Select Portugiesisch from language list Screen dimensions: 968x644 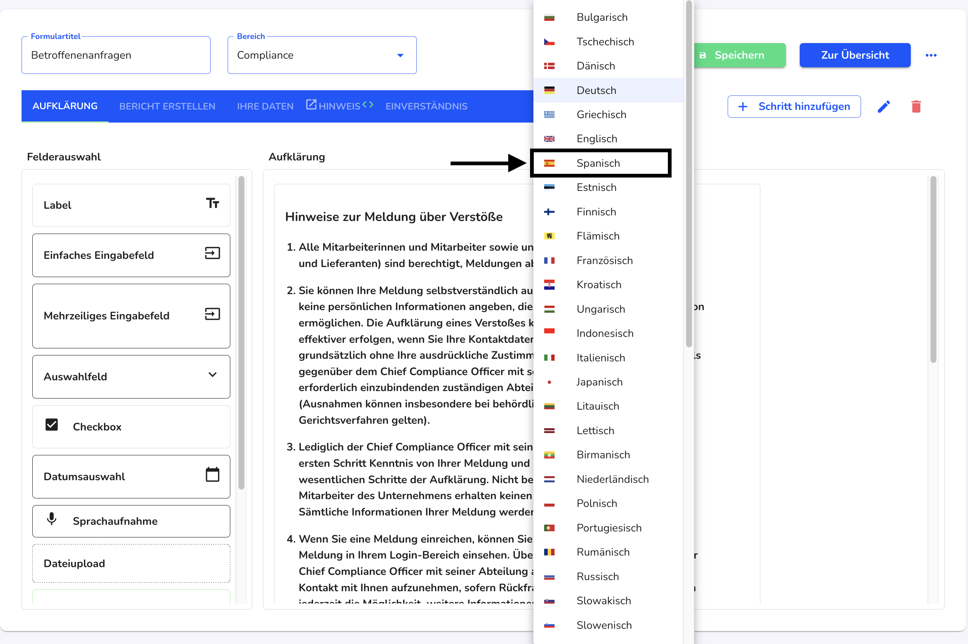608,528
